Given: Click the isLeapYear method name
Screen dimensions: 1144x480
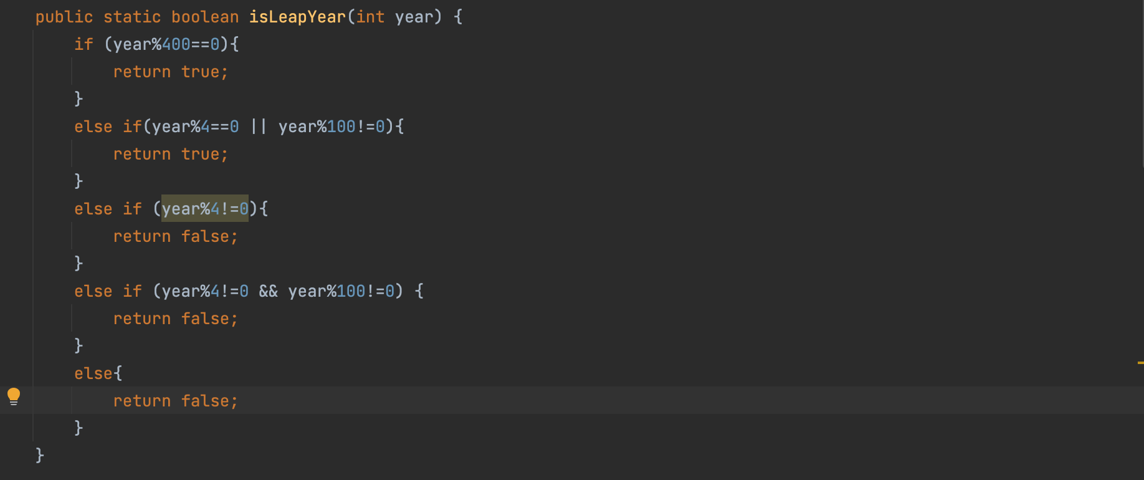Looking at the screenshot, I should (297, 17).
